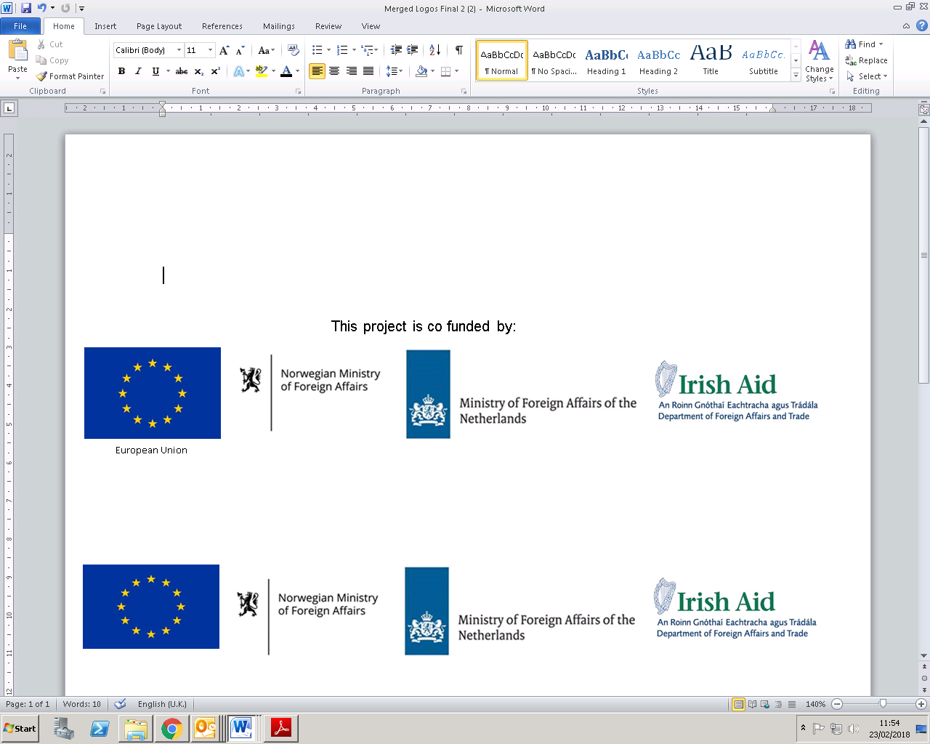Toggle subscript formatting
This screenshot has height=744, width=930.
(199, 71)
